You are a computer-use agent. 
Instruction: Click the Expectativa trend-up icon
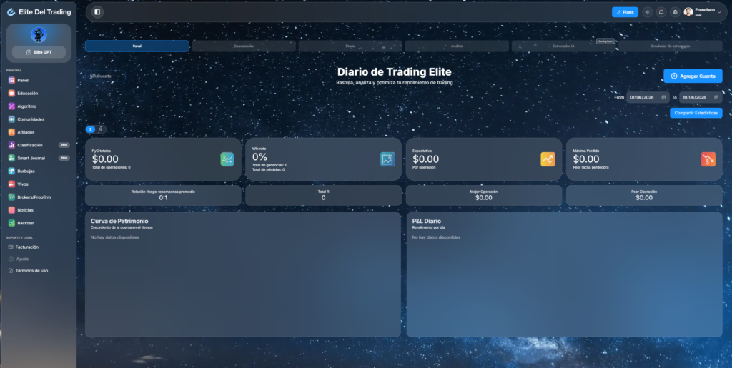click(x=548, y=159)
